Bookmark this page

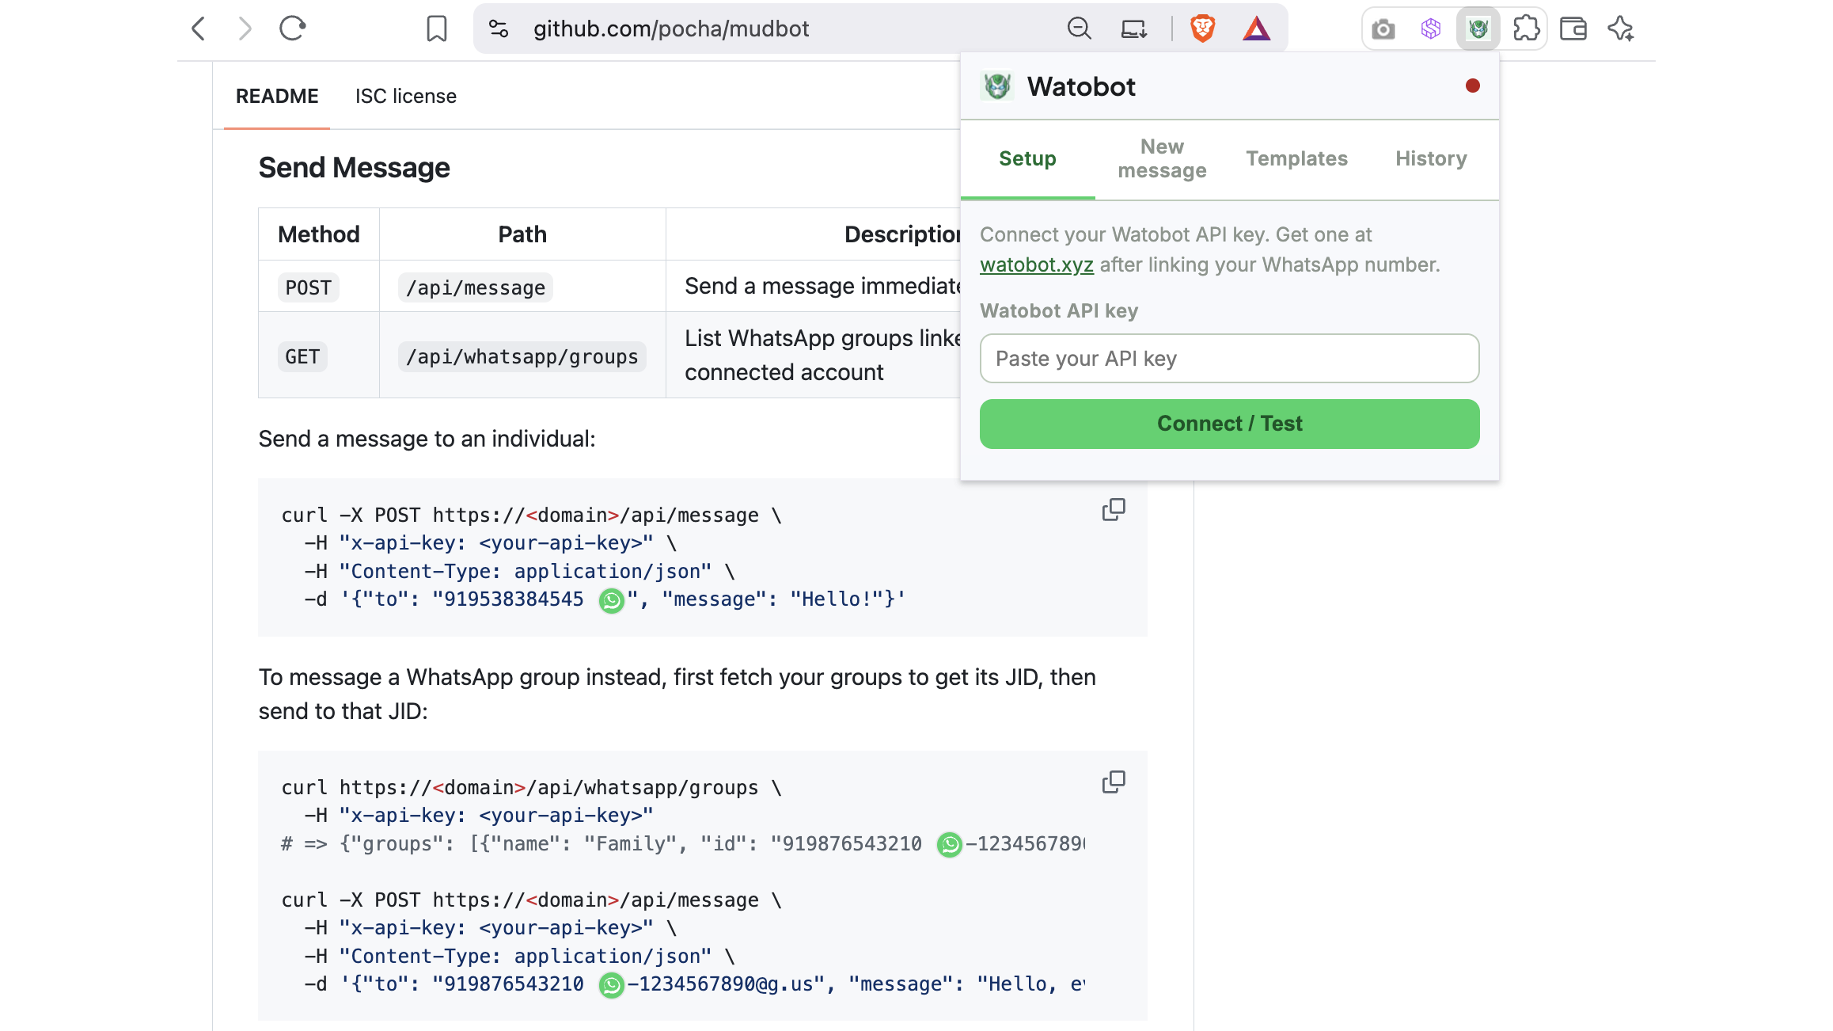coord(437,29)
